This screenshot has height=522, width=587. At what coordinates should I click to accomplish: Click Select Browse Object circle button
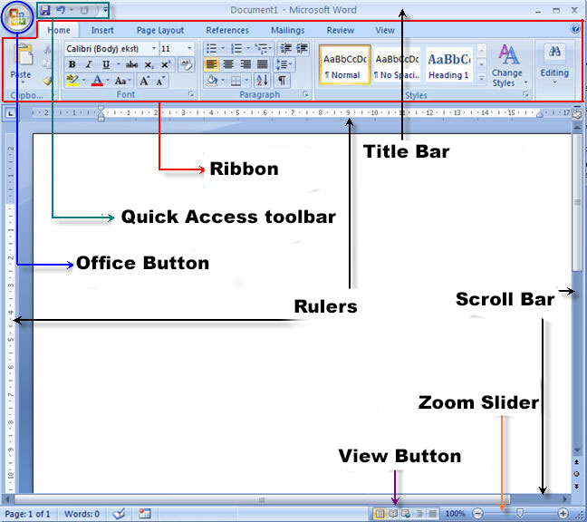click(x=576, y=474)
